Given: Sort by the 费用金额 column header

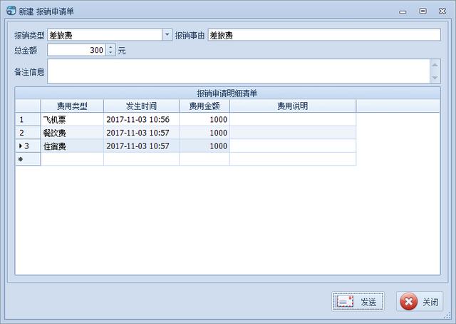Looking at the screenshot, I should tap(204, 106).
